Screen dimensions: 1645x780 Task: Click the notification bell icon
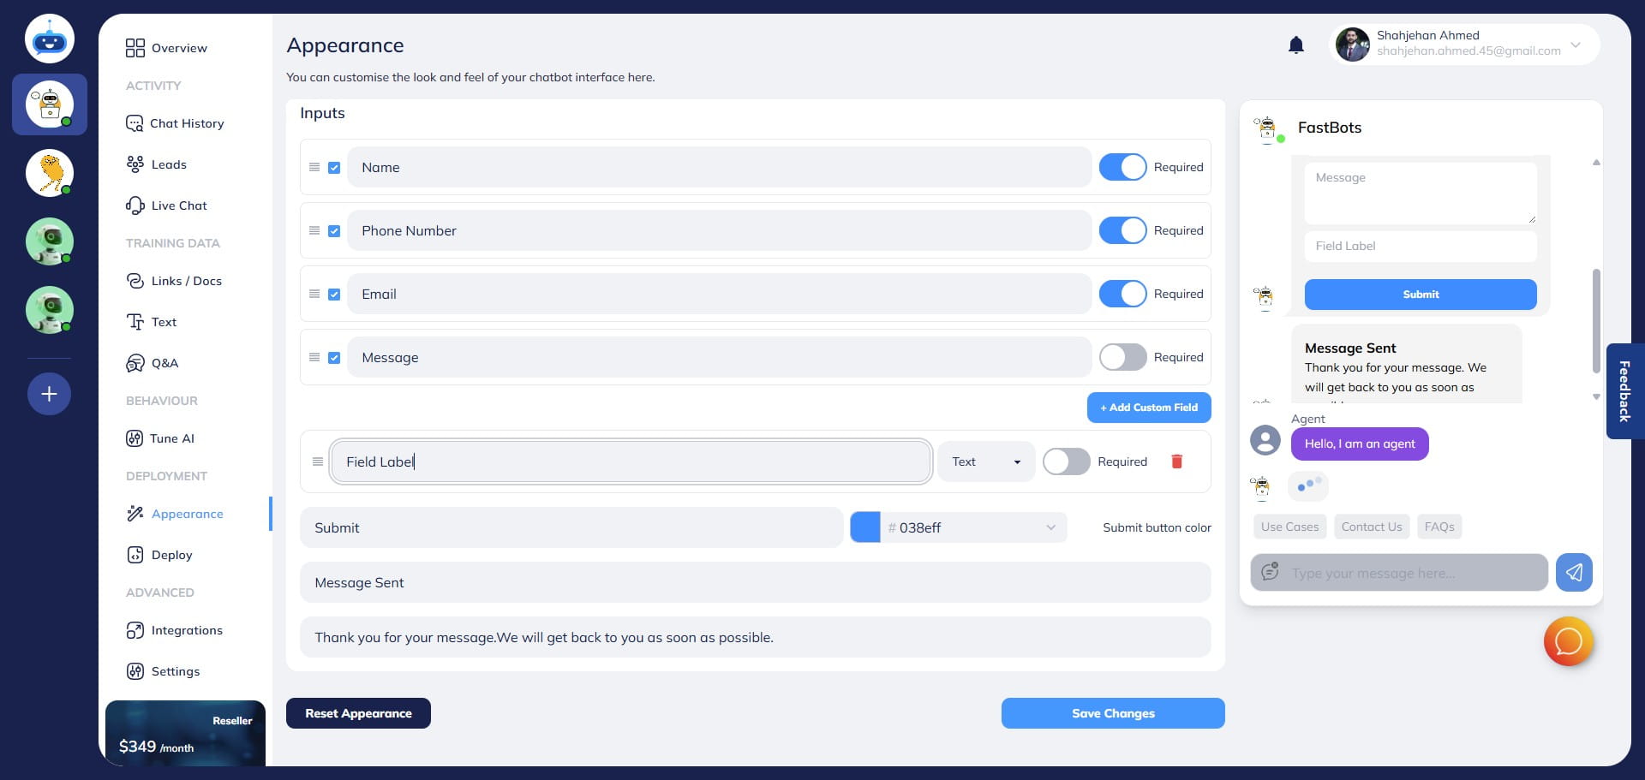[1295, 45]
